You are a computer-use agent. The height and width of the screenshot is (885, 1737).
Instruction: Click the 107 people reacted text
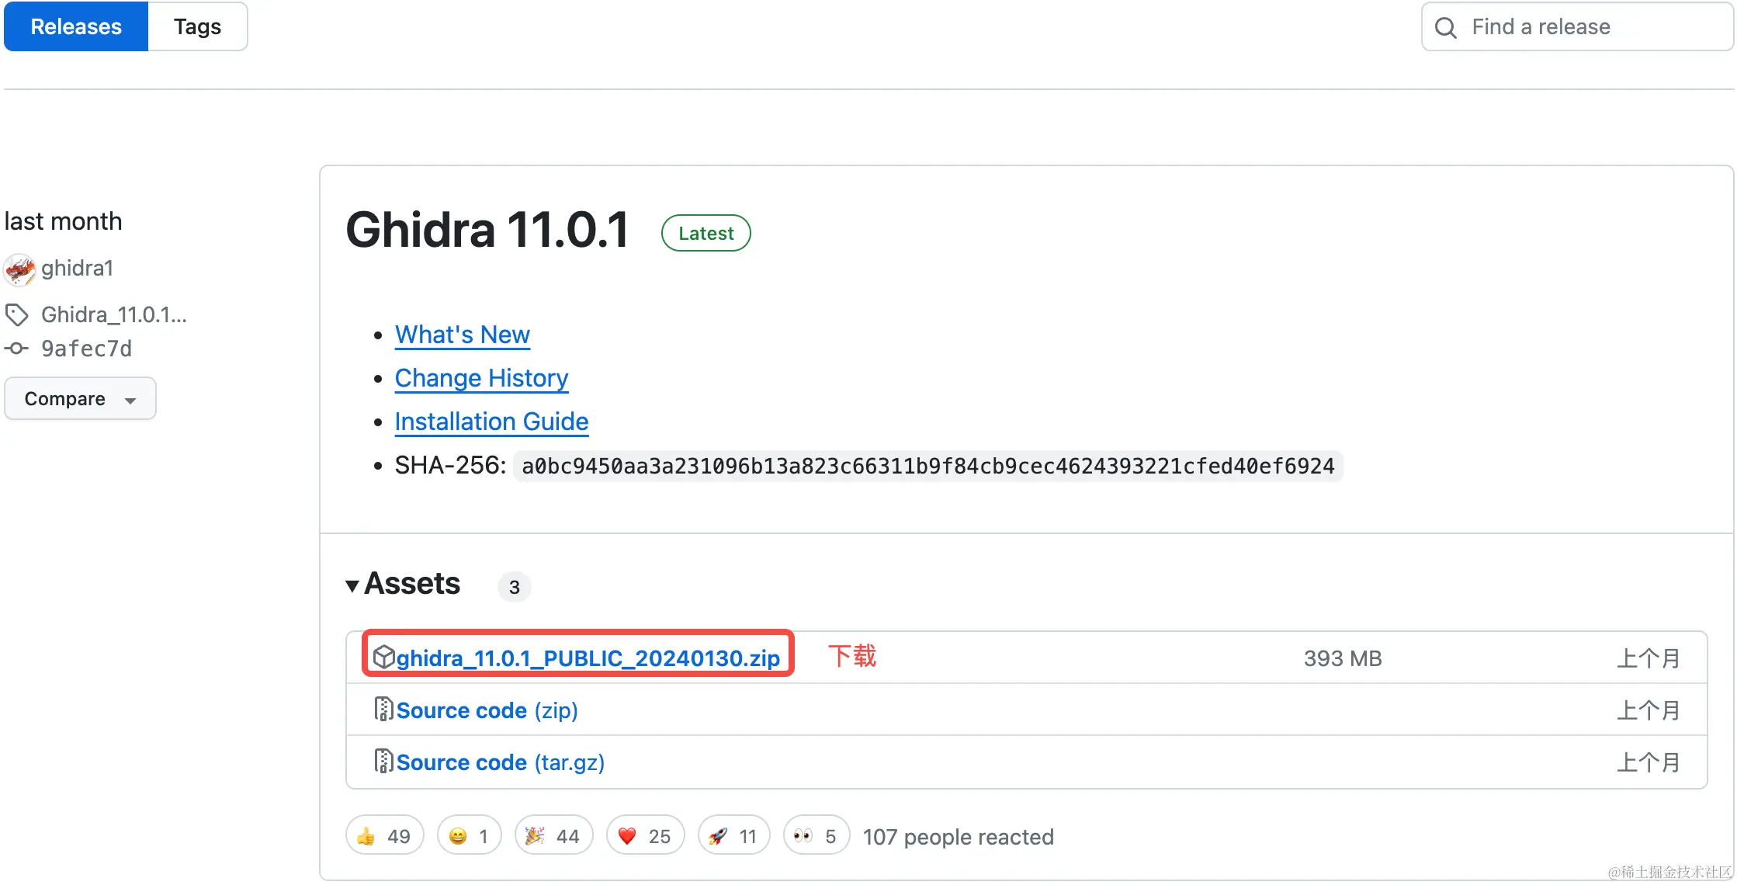coord(959,837)
